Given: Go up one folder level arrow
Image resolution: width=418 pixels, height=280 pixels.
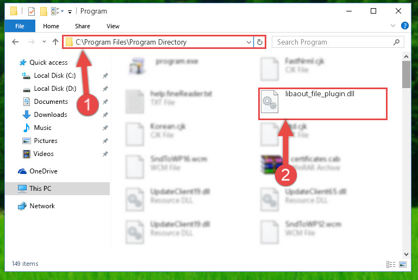Looking at the screenshot, I should pos(55,42).
